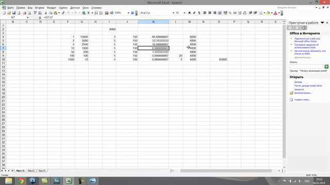Click the help question box in menu bar
330x185 pixels.
(295, 8)
